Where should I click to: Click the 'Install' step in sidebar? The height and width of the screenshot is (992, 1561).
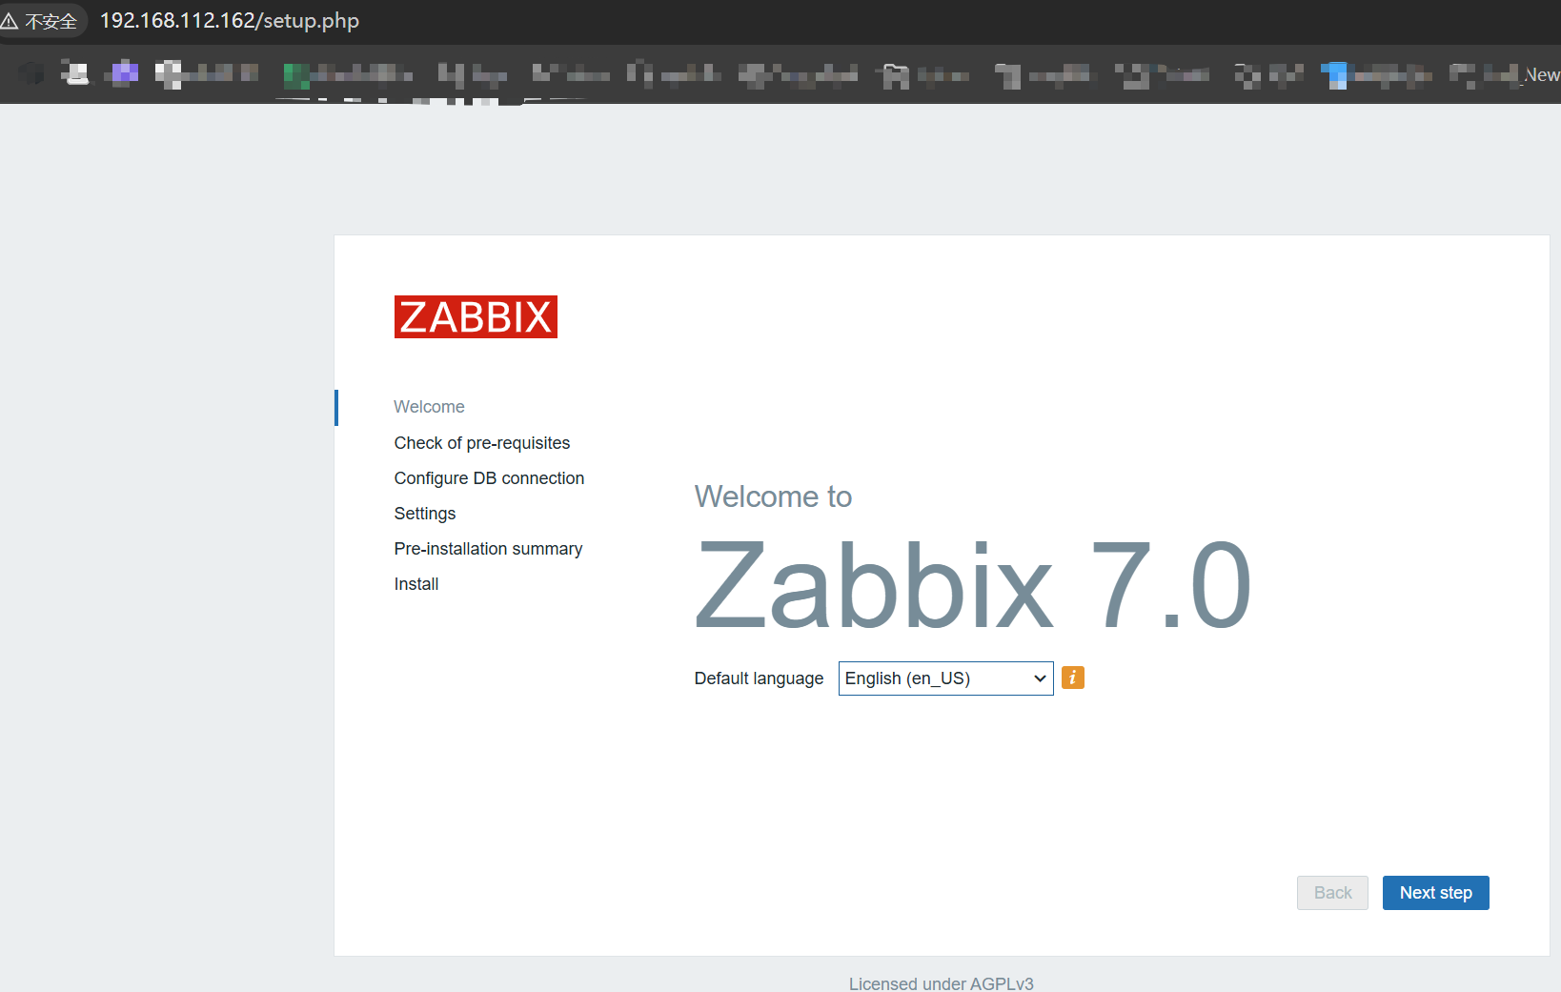tap(416, 583)
